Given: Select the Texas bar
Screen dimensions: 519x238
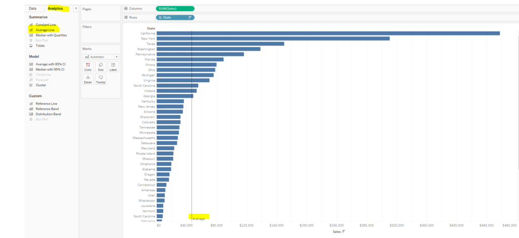Looking at the screenshot, I should click(220, 44).
